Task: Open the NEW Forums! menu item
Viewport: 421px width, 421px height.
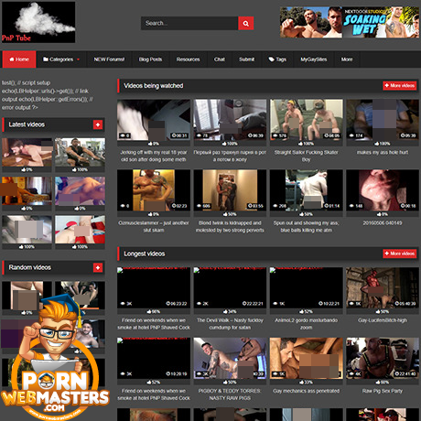Action: [109, 59]
